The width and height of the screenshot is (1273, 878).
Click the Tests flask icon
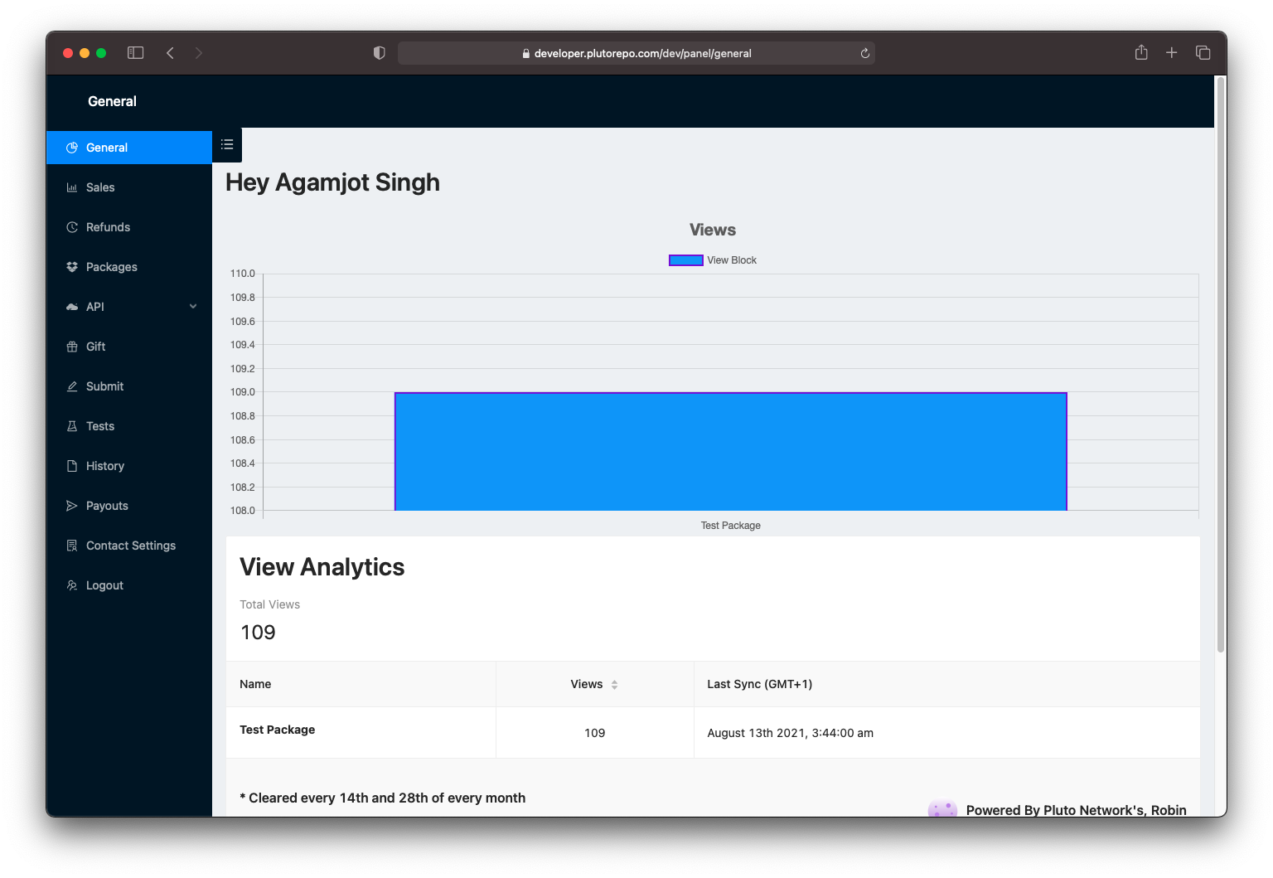(x=72, y=426)
